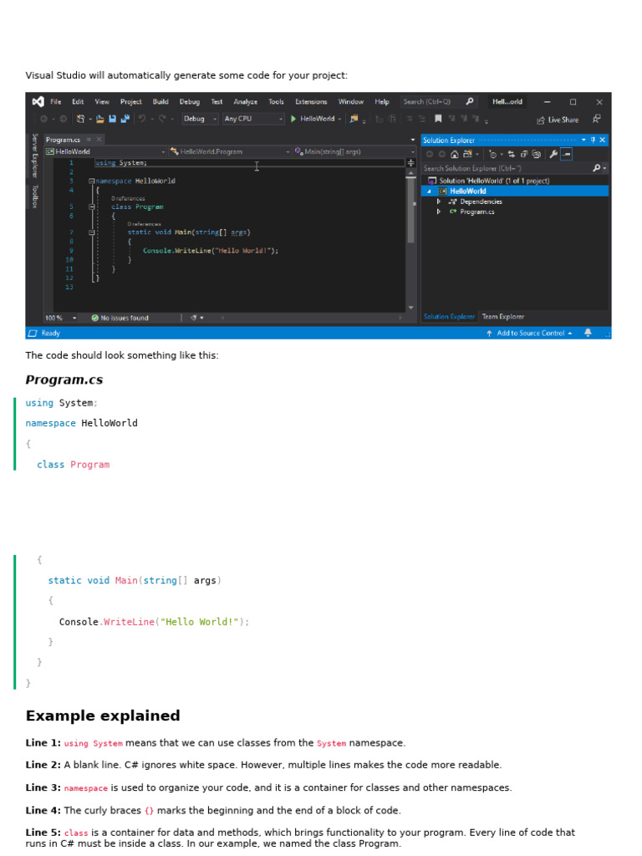
Task: Open the Project menu
Action: [131, 101]
